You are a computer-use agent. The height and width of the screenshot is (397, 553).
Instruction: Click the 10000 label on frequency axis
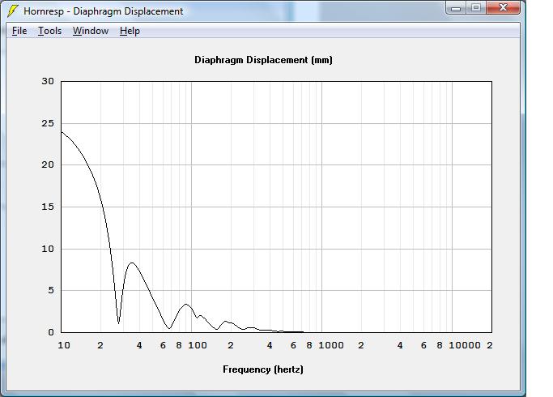tap(465, 345)
